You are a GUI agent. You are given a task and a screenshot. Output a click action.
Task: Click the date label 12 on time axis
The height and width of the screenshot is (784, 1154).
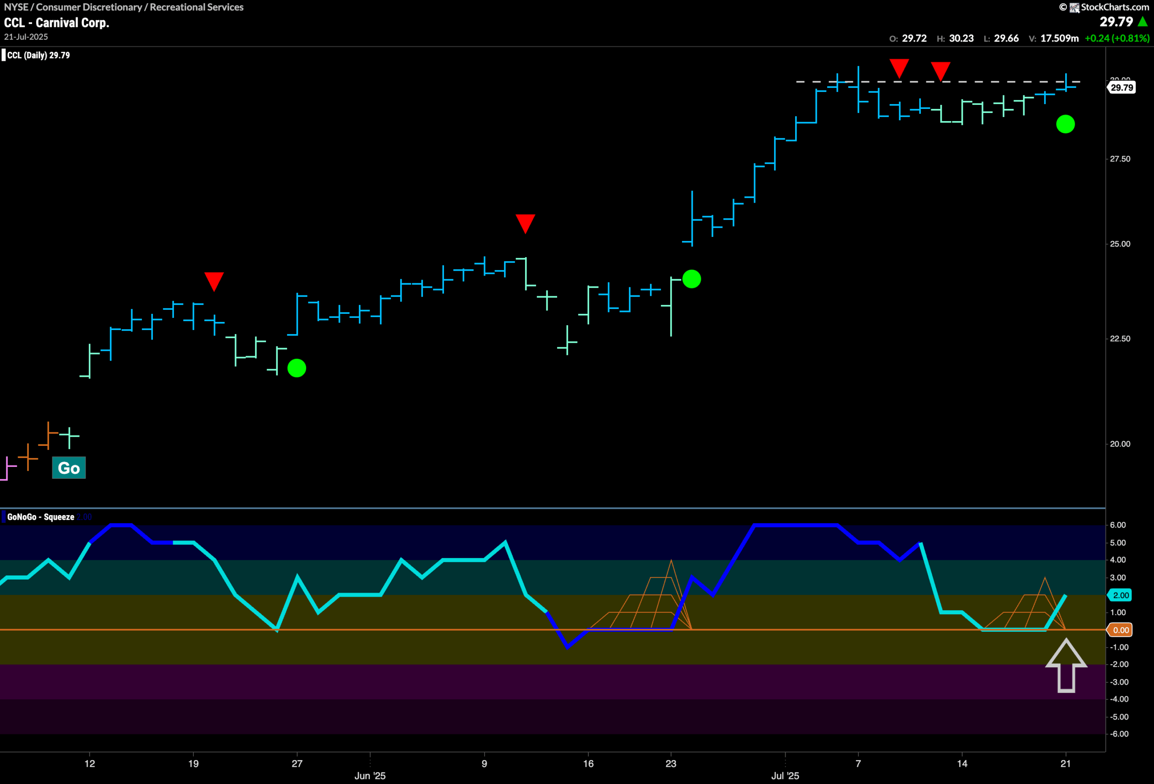[90, 763]
